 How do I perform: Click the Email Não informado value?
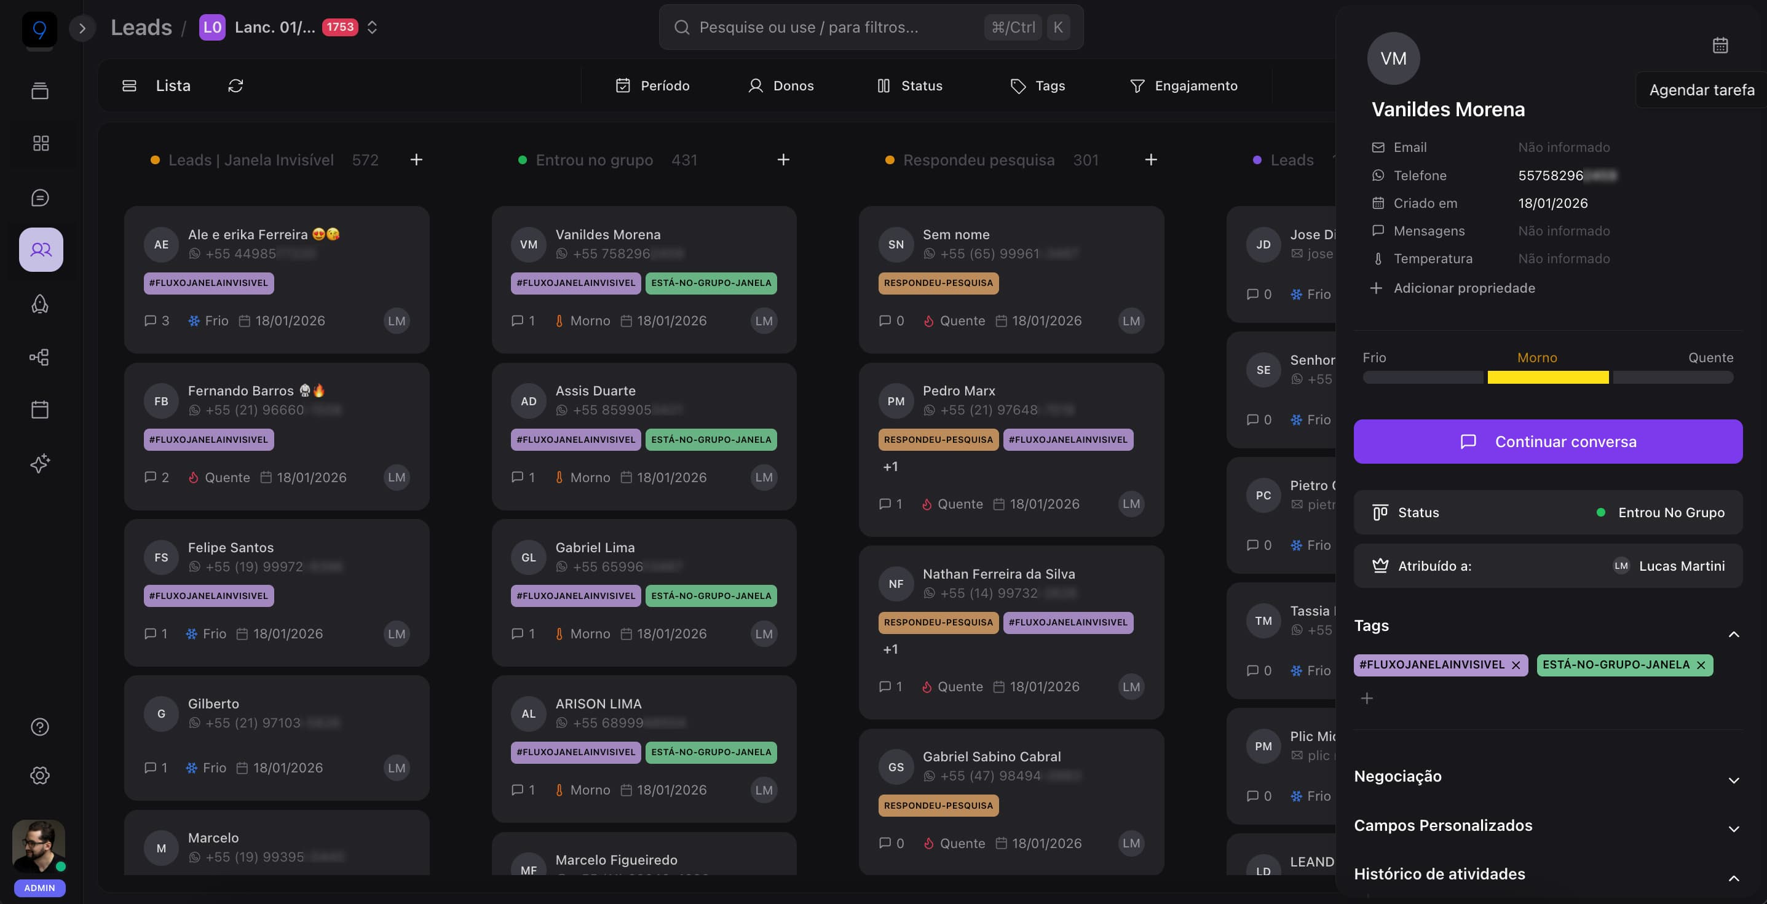pos(1563,148)
